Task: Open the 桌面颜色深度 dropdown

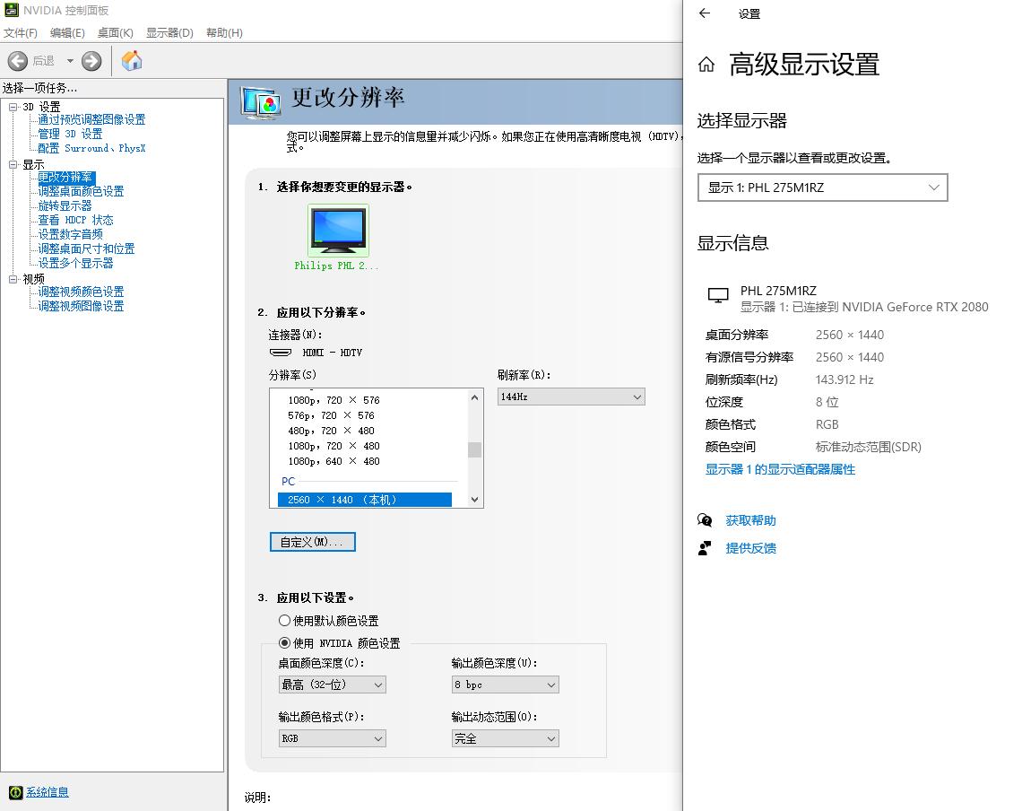Action: pyautogui.click(x=332, y=685)
